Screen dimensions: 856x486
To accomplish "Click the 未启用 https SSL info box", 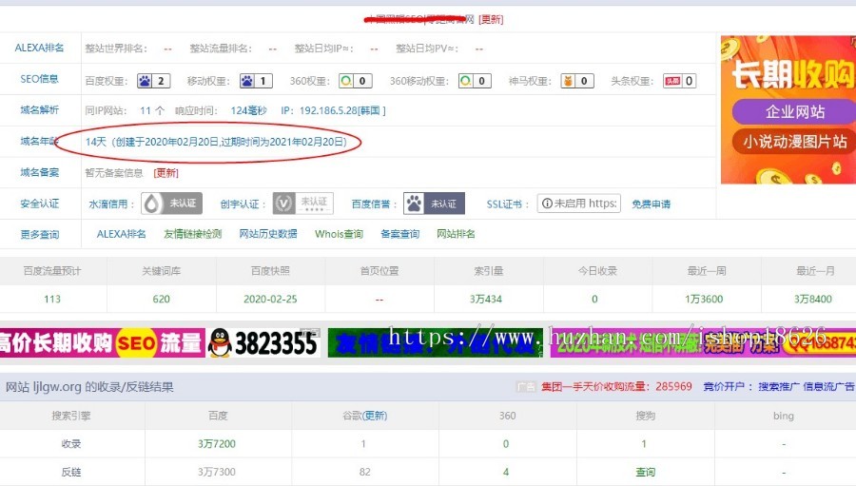I will click(578, 204).
